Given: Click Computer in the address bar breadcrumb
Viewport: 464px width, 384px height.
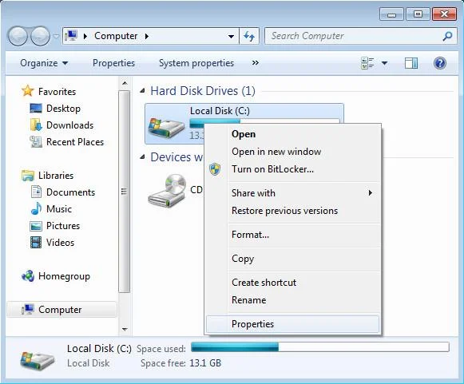Looking at the screenshot, I should (x=116, y=36).
